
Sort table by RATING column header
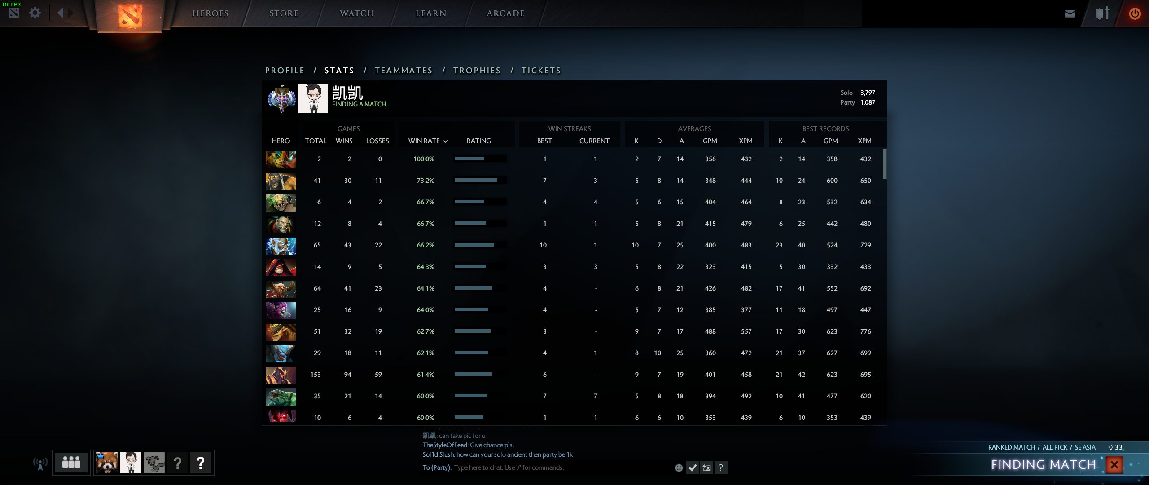479,141
